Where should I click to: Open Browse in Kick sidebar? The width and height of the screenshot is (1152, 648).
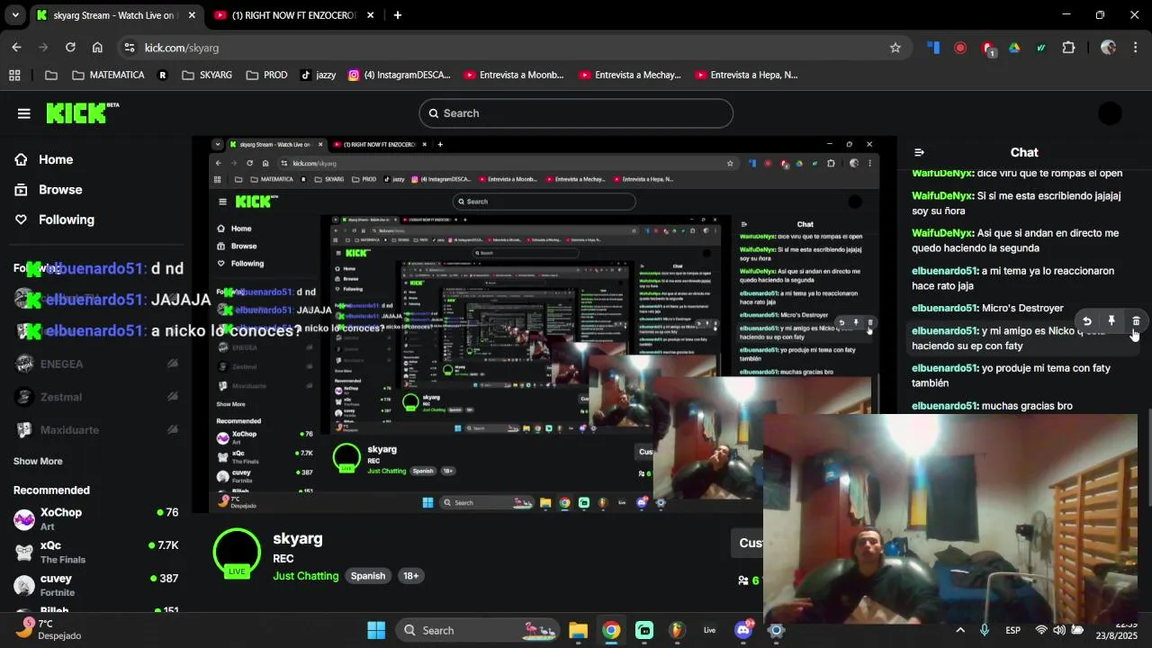(x=48, y=190)
